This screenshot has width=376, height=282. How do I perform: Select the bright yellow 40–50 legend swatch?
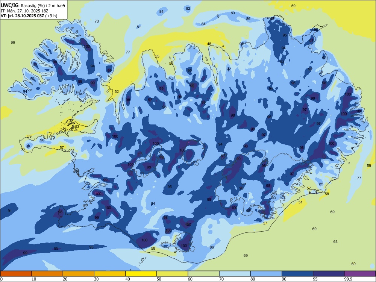(x=141, y=274)
